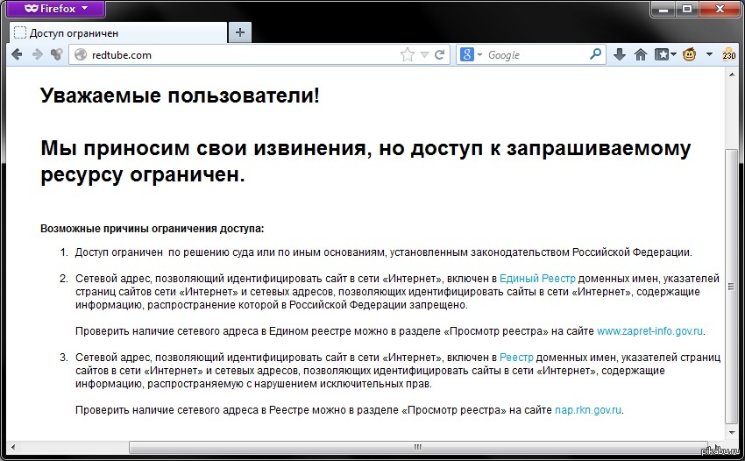Go back to the previous page
Viewport: 745px width, 461px height.
17,54
